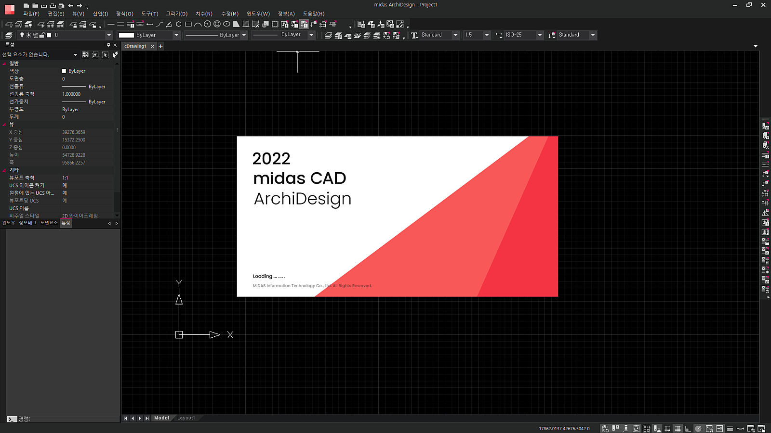Screen dimensions: 771x433
Task: Select the Rectangle drawing tool
Action: [x=188, y=24]
